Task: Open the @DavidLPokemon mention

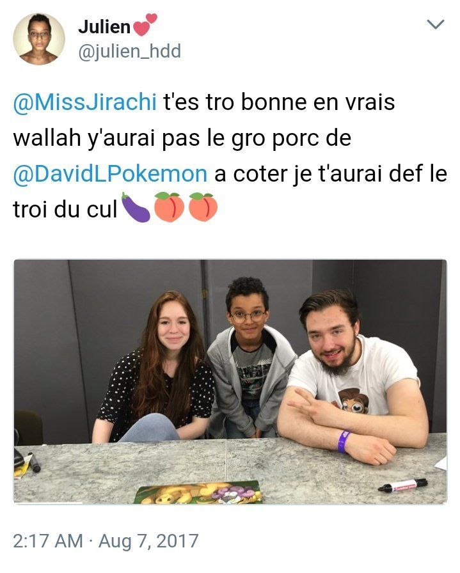Action: [110, 174]
